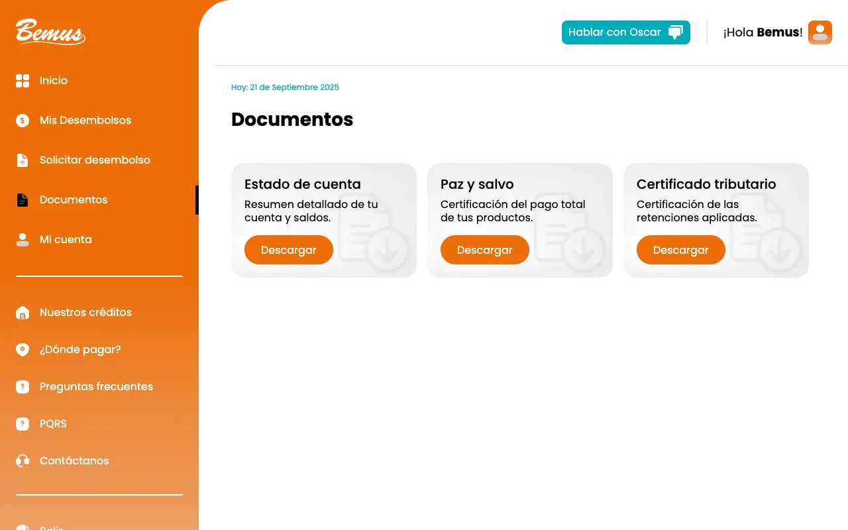Select Solicitar desembolso in sidebar
The height and width of the screenshot is (530, 848).
click(x=95, y=160)
